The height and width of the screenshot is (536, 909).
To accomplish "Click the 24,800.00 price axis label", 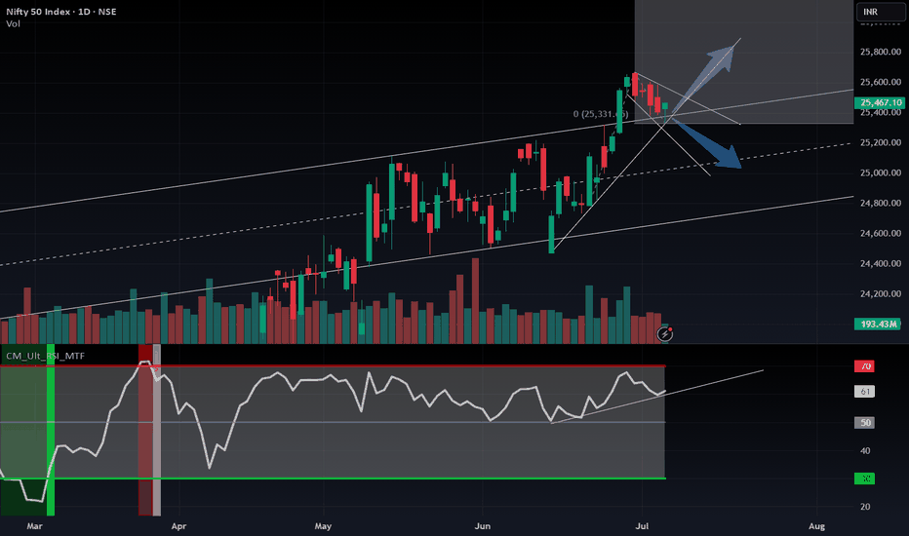I will [881, 203].
